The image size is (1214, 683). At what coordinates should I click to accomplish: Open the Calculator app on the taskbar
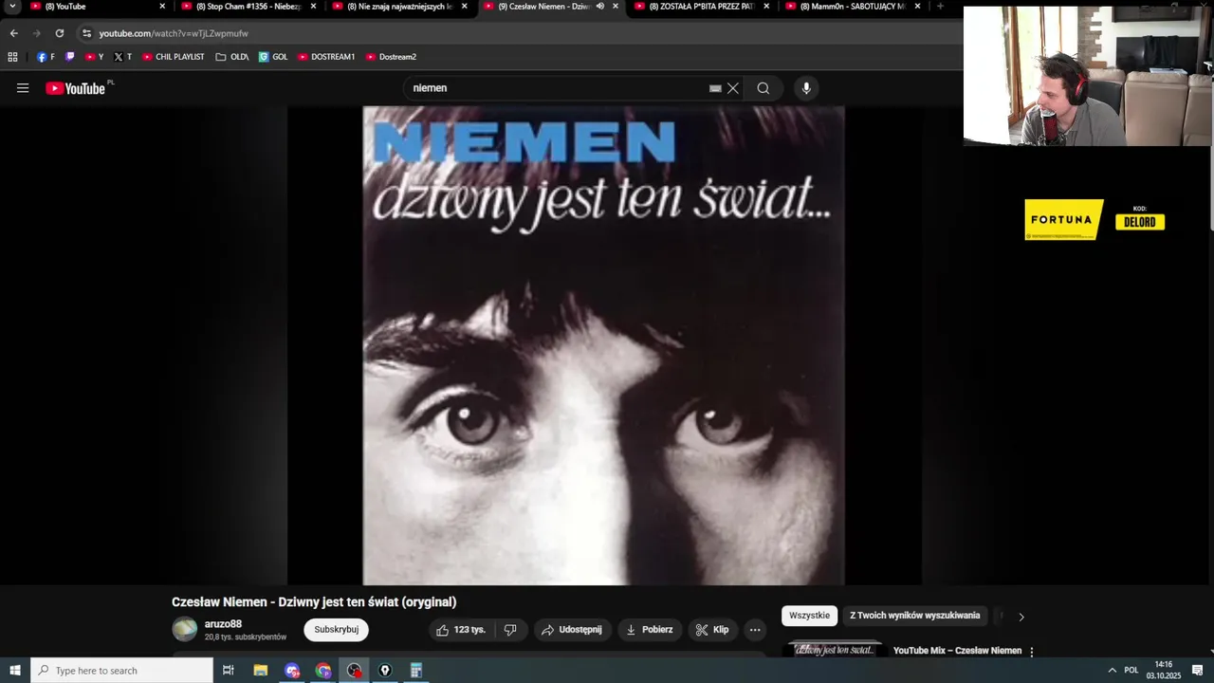(415, 670)
